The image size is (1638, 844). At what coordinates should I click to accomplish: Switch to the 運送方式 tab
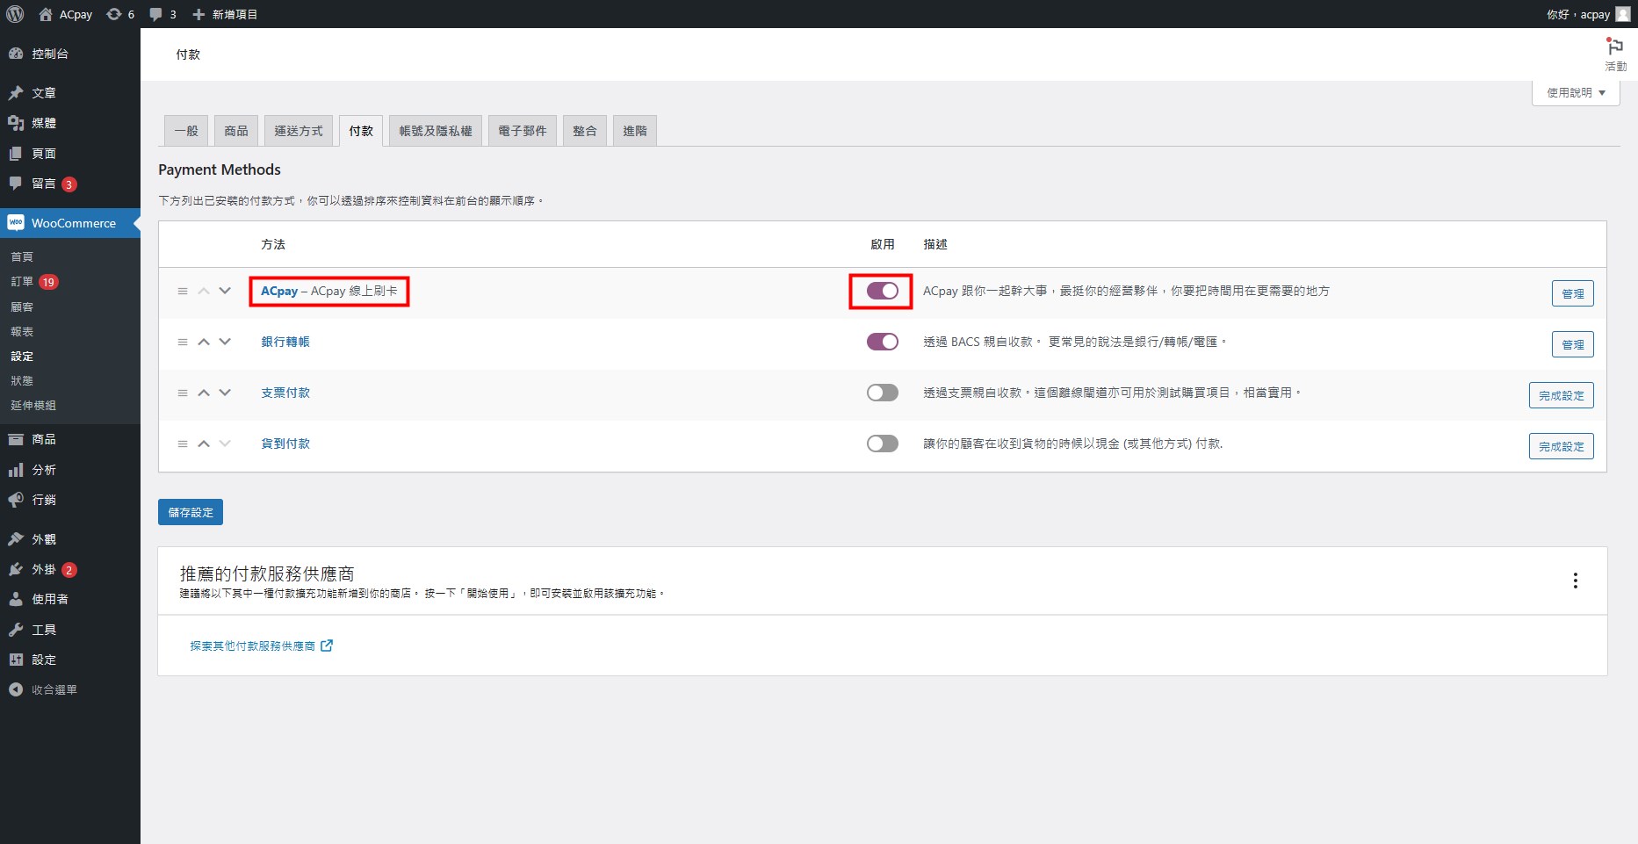point(299,131)
